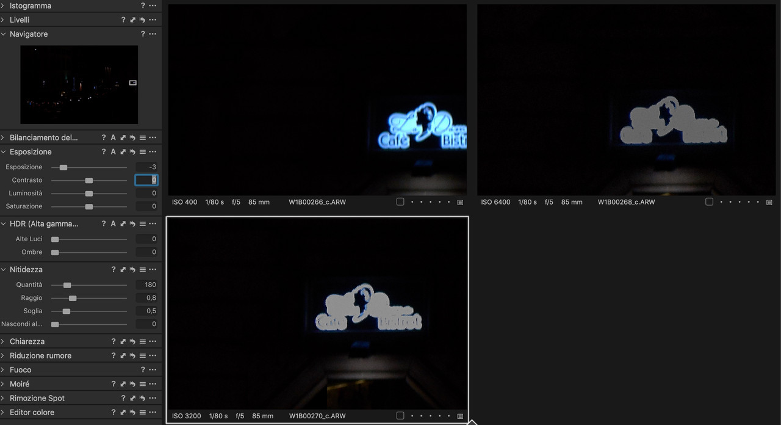Screen dimensions: 781x425
Task: Click the Quantità sharpening slider handle
Action: (67, 285)
